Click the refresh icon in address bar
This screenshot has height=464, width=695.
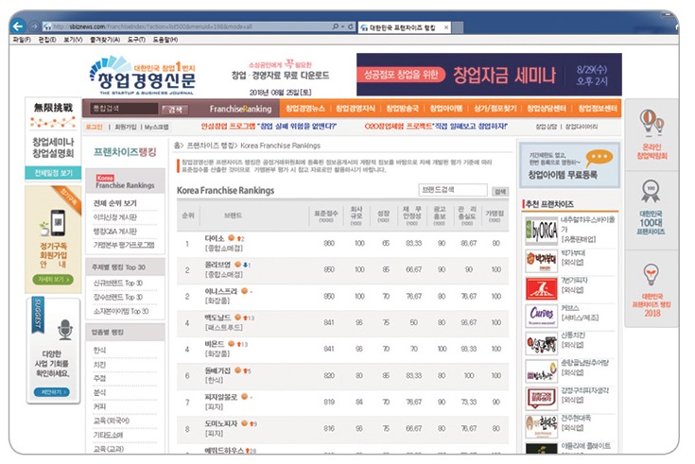tap(350, 26)
